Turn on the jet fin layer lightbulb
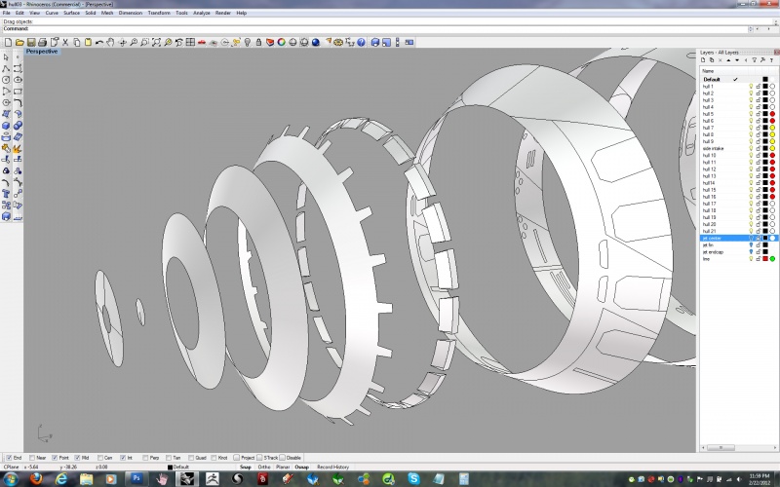Screen dimensions: 780x487 [751, 245]
